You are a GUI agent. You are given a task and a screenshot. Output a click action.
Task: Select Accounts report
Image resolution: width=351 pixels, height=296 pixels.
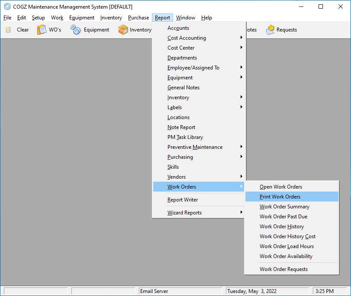point(199,28)
